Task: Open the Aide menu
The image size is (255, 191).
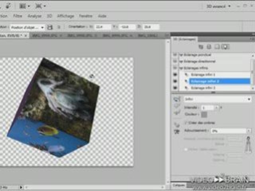Action: coord(102,16)
